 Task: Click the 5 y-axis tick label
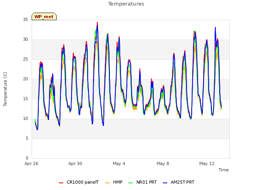[27, 138]
